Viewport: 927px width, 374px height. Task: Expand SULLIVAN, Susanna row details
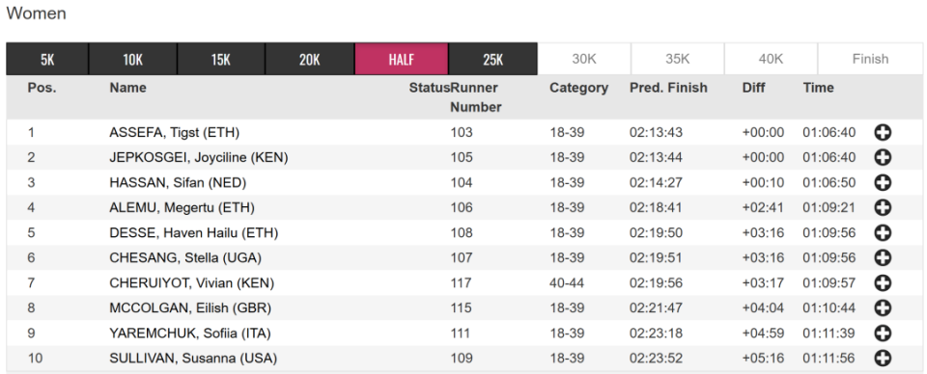882,358
